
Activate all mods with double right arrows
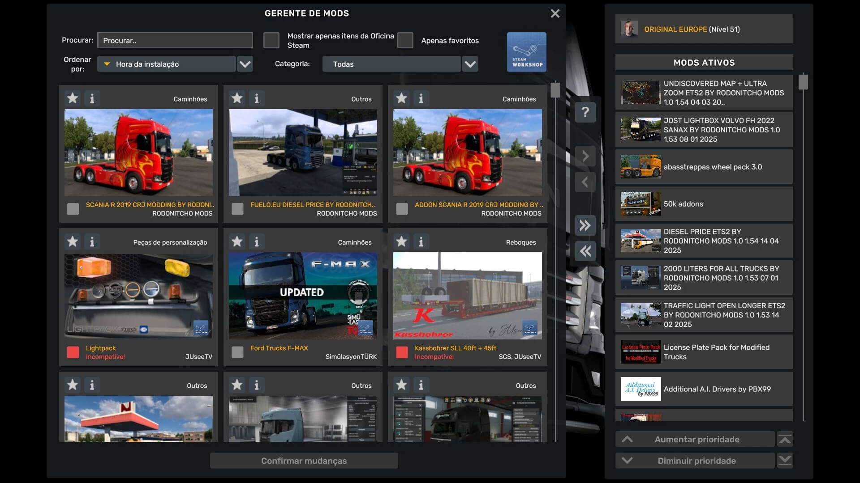coord(585,225)
